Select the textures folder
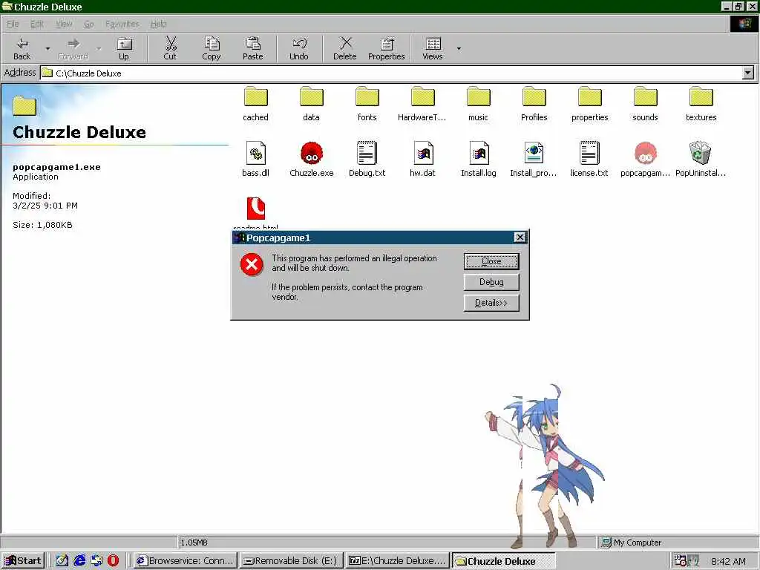This screenshot has width=760, height=570. pyautogui.click(x=701, y=104)
